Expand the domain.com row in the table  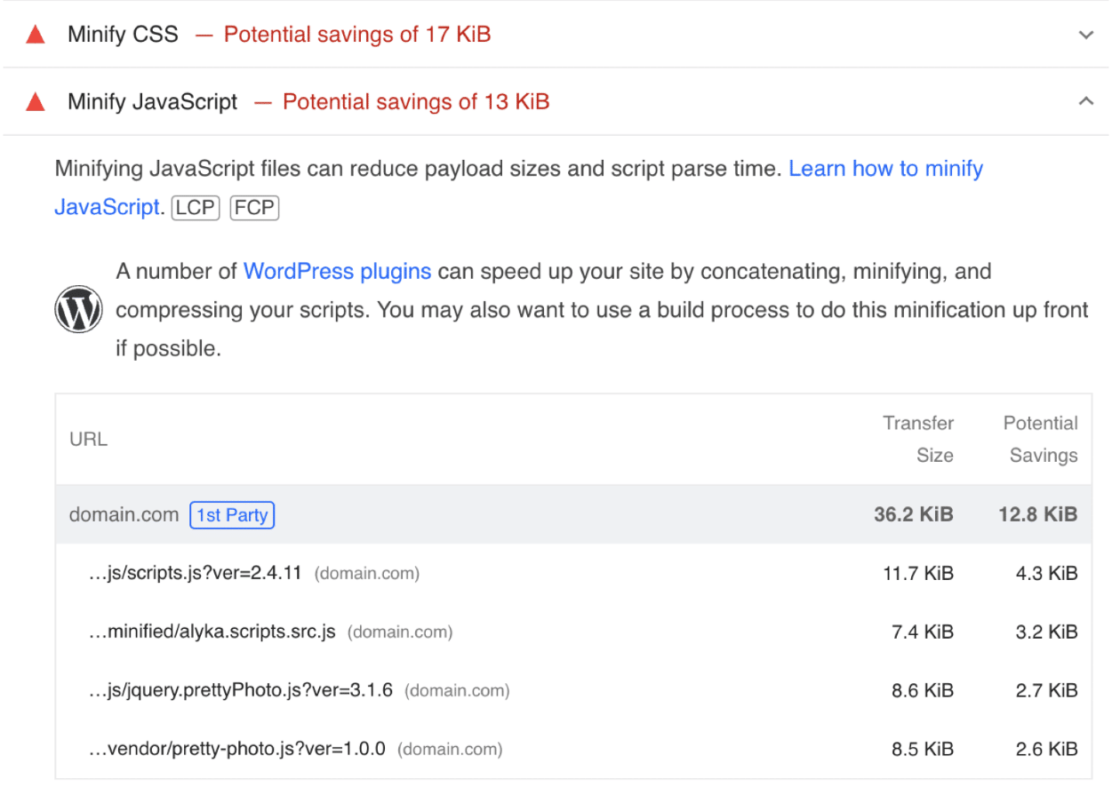click(124, 514)
